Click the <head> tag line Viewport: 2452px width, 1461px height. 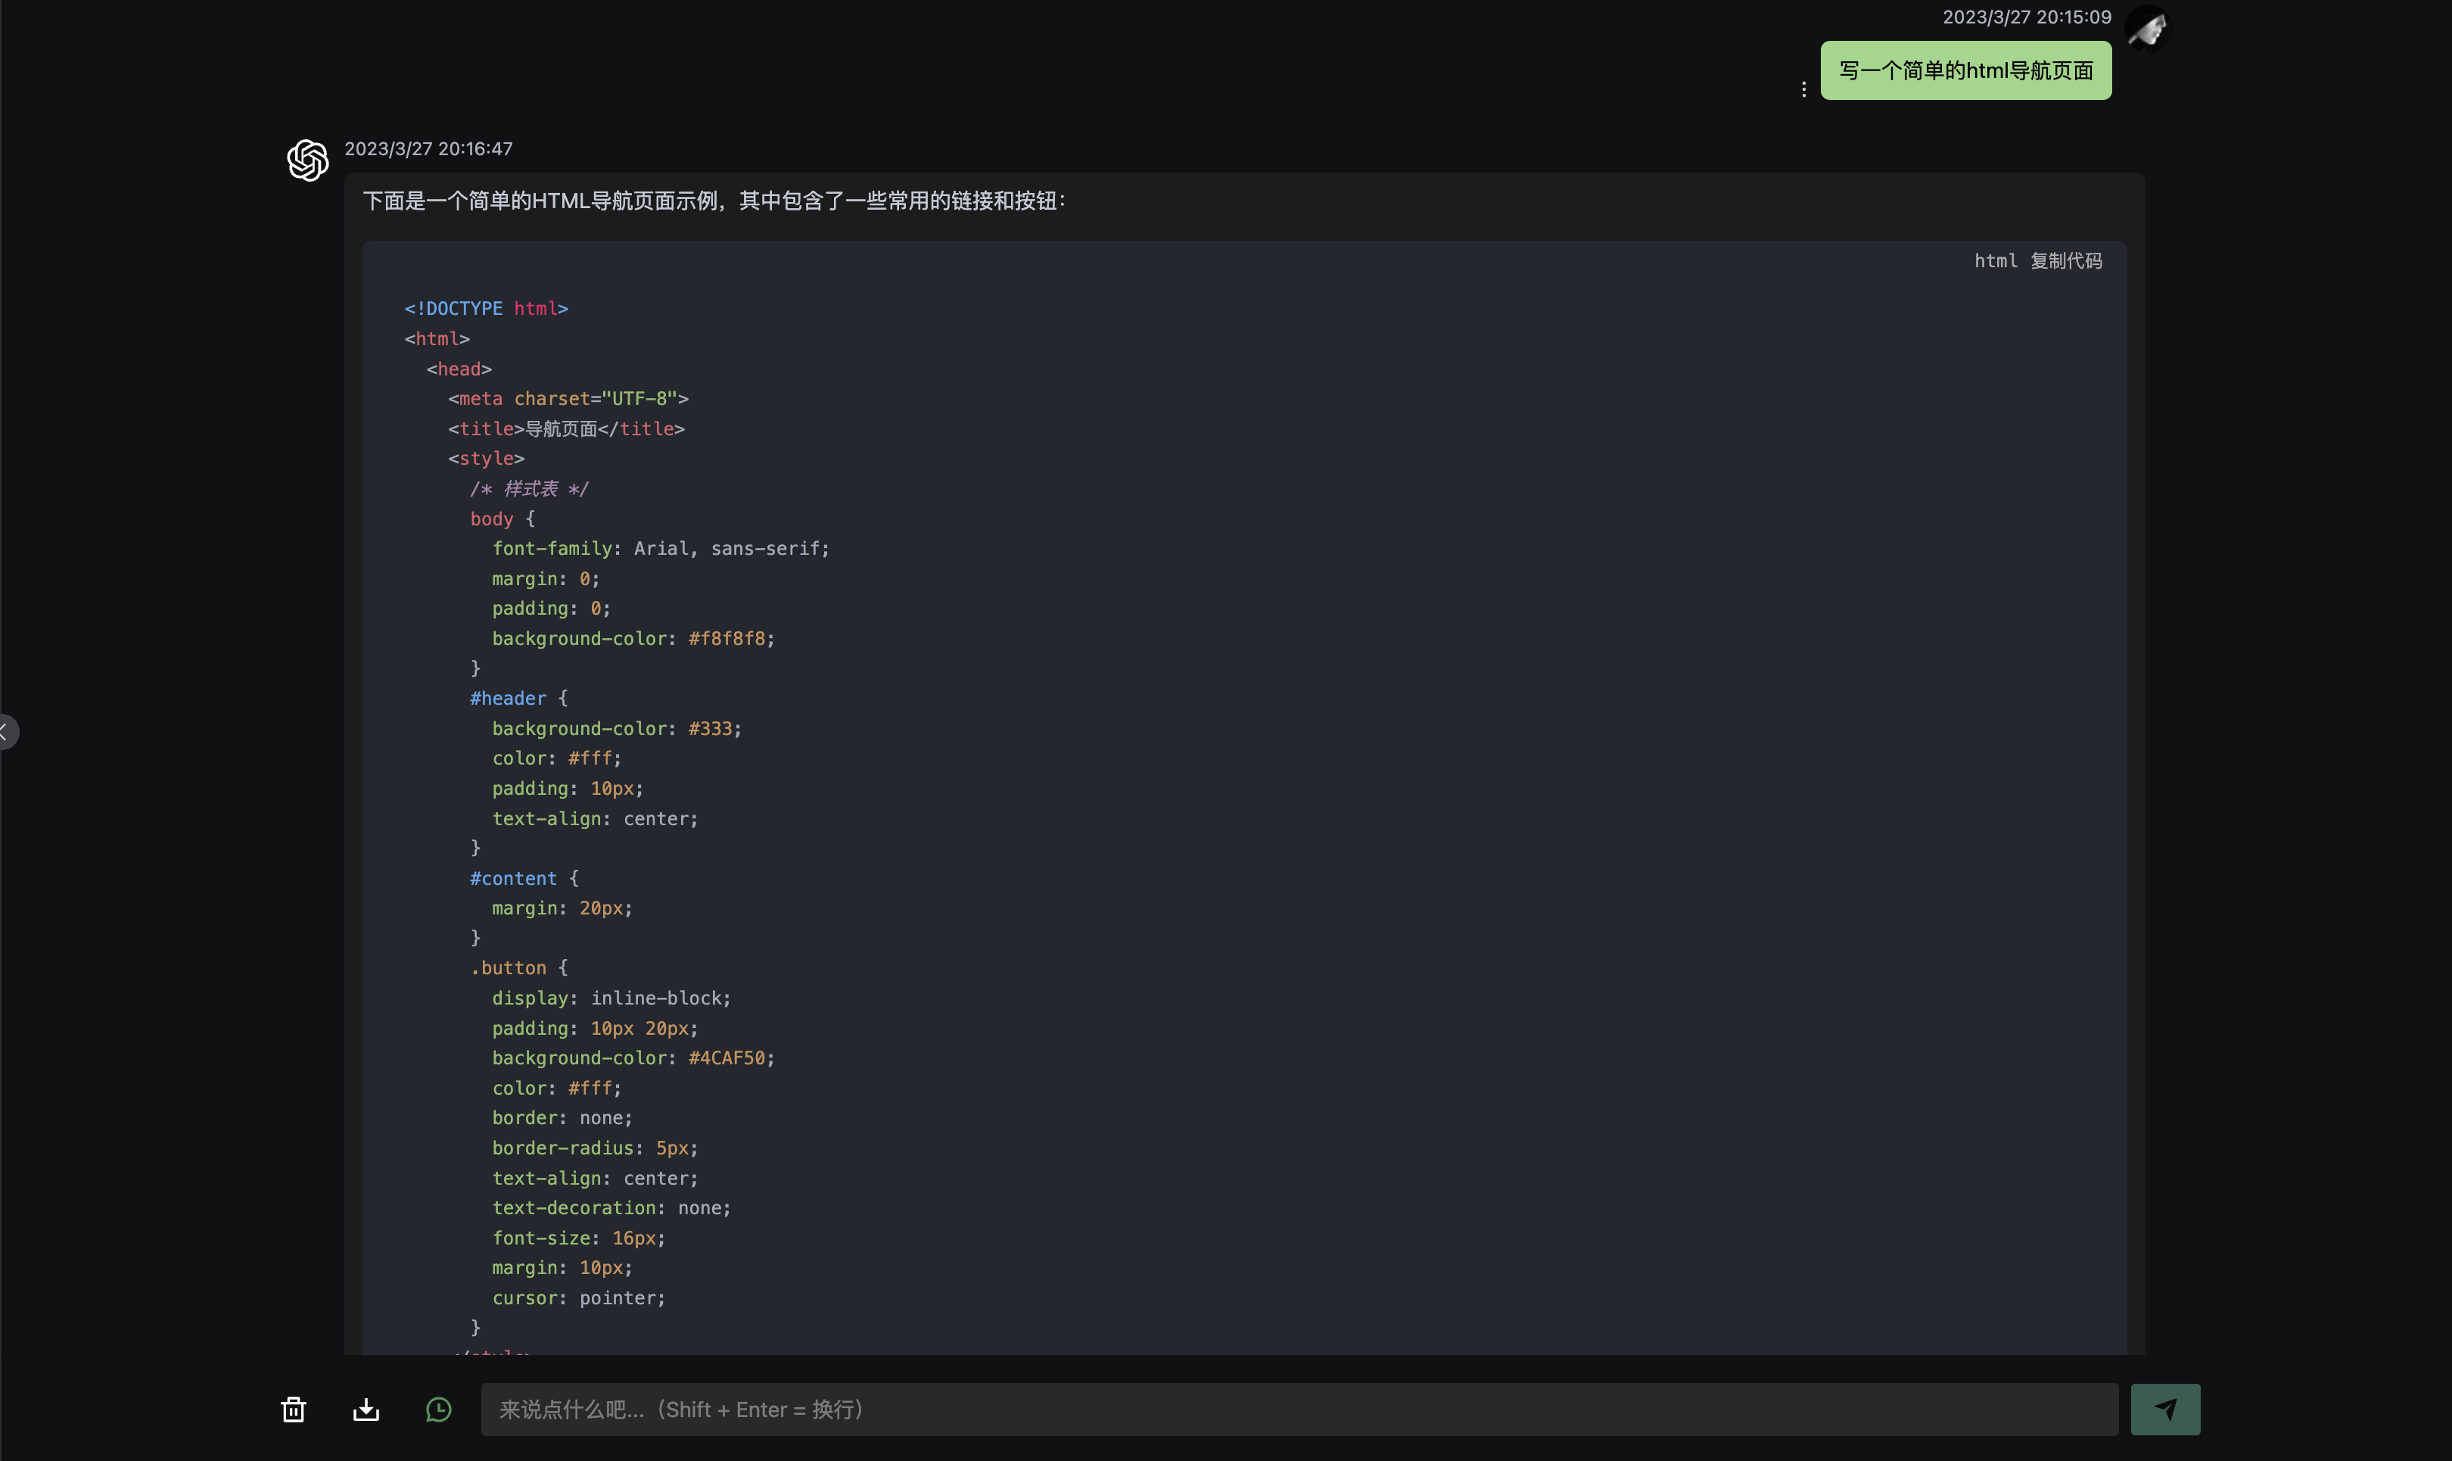click(459, 369)
